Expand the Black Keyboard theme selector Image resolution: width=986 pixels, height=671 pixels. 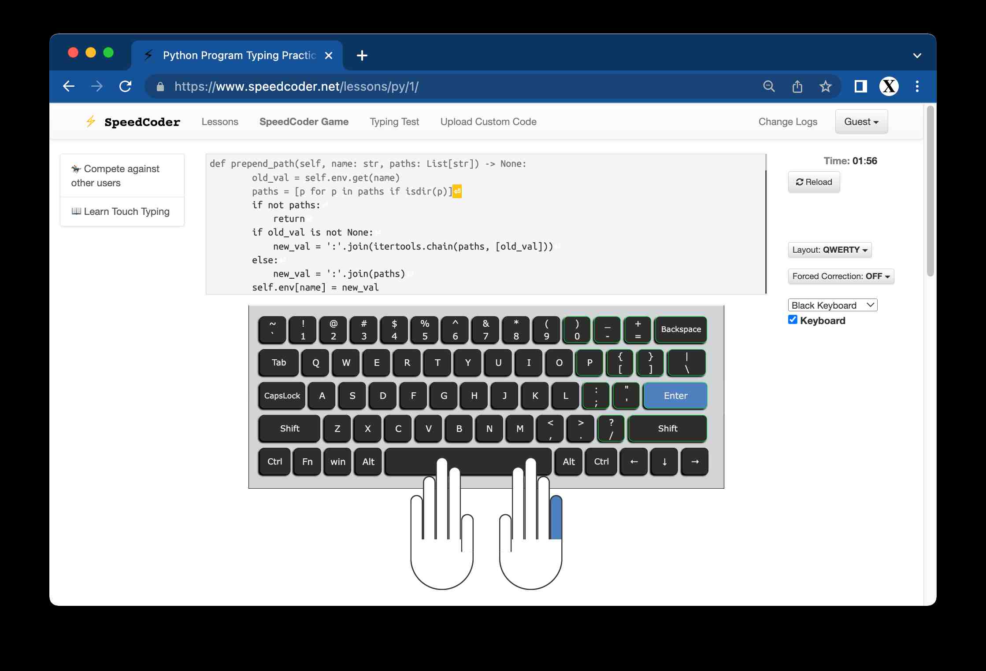coord(832,305)
